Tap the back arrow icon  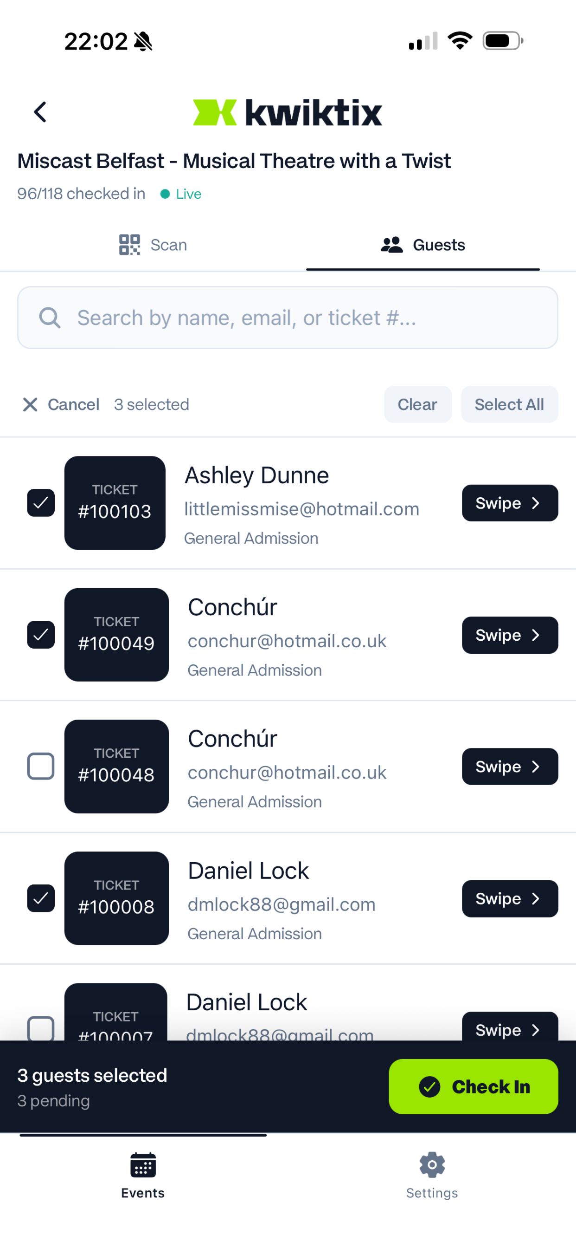pyautogui.click(x=40, y=112)
